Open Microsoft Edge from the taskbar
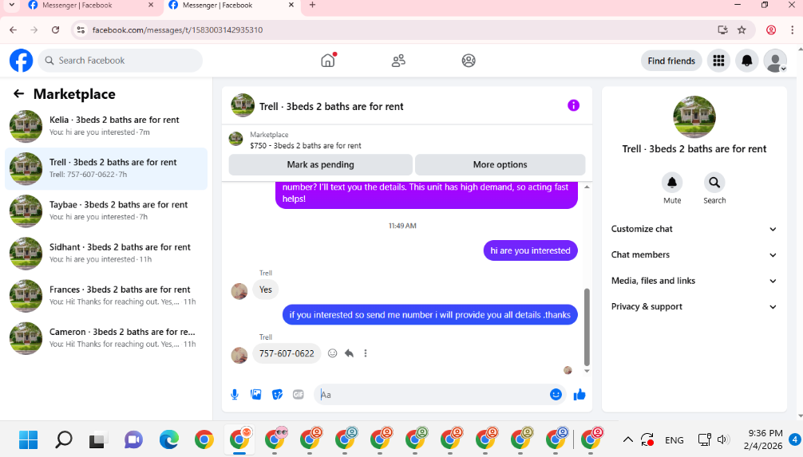Screen dimensions: 803x457 [168, 439]
